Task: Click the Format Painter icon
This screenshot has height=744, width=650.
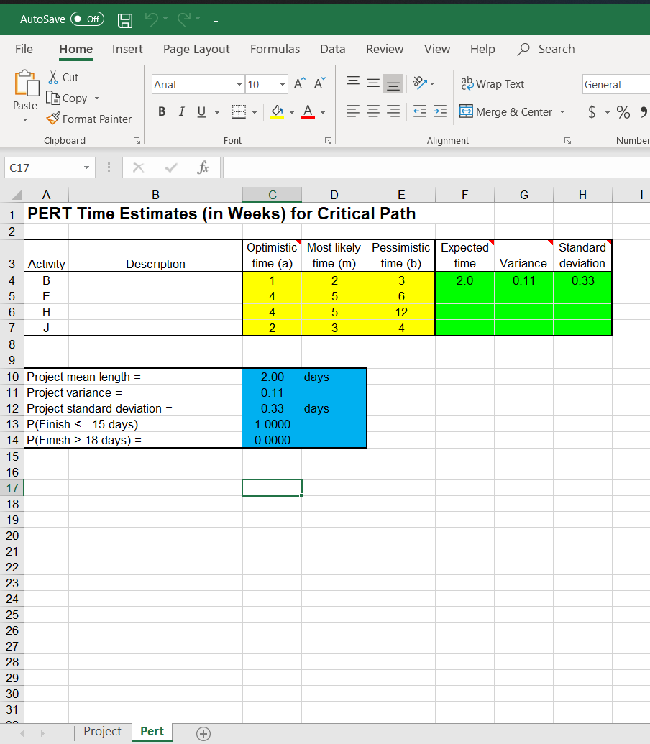Action: pyautogui.click(x=54, y=119)
